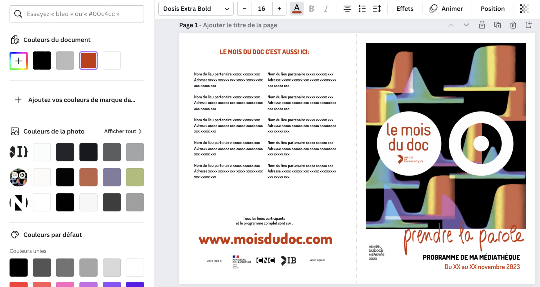The width and height of the screenshot is (540, 287).
Task: Select Du XX au XX novembre 2023 text
Action: click(x=482, y=267)
